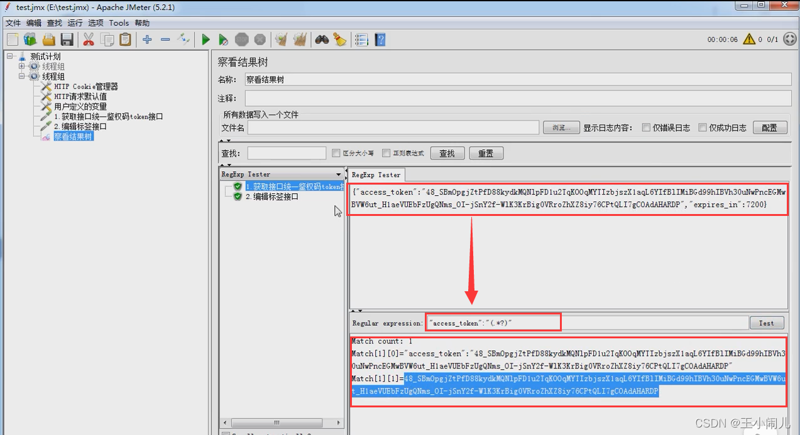
Task: Click the Test button for regular expression
Action: [767, 323]
